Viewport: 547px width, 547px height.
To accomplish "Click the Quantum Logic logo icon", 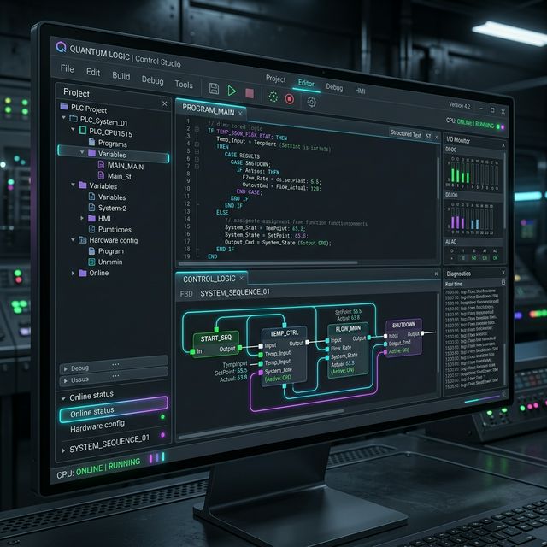I will [x=61, y=47].
